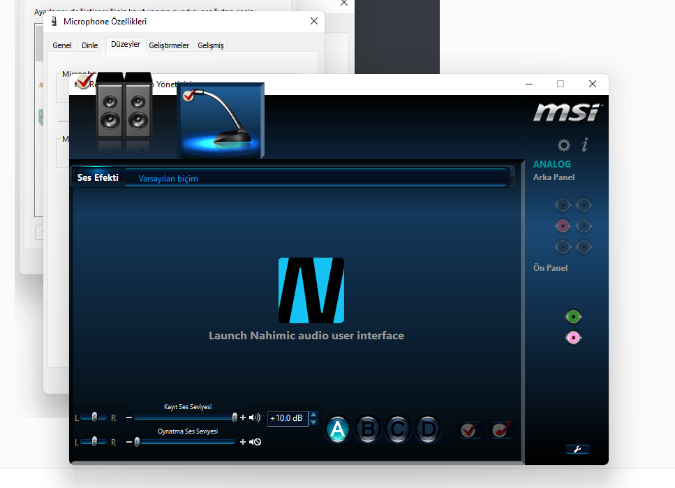This screenshot has width=675, height=488.
Task: Click the green front panel jack
Action: pyautogui.click(x=573, y=317)
